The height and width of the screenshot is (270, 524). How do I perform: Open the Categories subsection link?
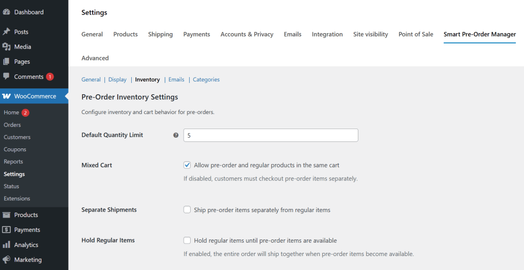point(206,80)
